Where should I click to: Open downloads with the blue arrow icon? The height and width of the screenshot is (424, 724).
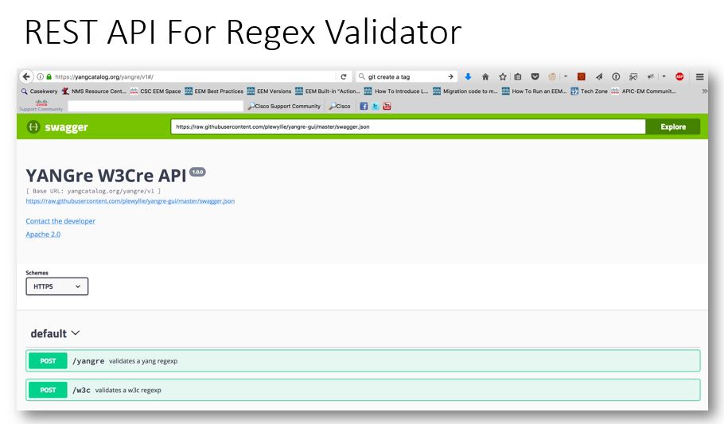(468, 76)
